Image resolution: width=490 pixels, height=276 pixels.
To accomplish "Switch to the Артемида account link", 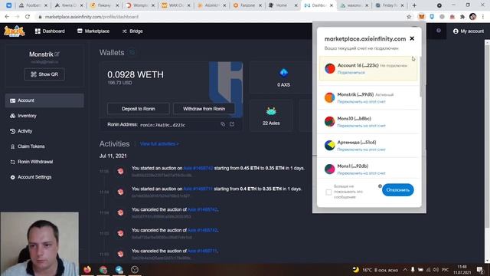I will coord(361,149).
